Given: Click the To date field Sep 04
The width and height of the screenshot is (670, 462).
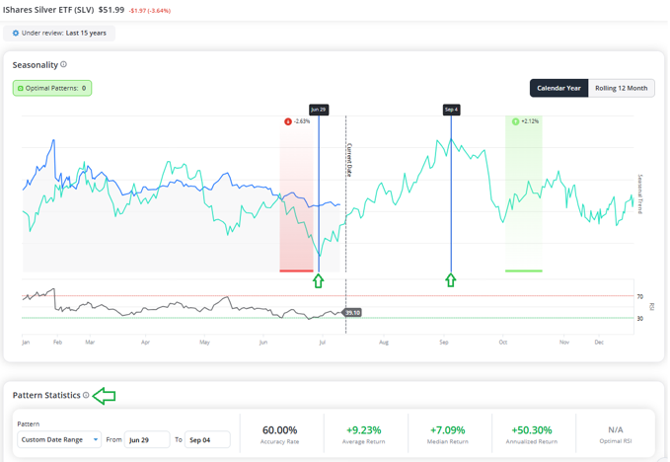Looking at the screenshot, I should tap(207, 439).
